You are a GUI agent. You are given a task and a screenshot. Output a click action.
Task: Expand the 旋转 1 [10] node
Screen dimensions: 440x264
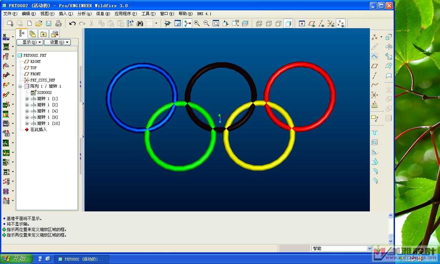click(x=27, y=123)
